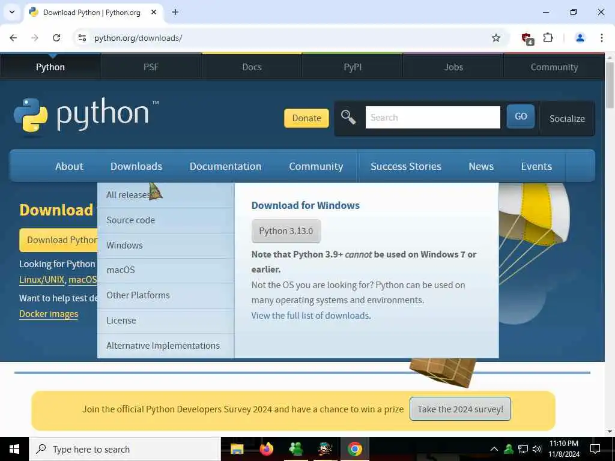Choose License in Downloads menu

click(x=166, y=321)
